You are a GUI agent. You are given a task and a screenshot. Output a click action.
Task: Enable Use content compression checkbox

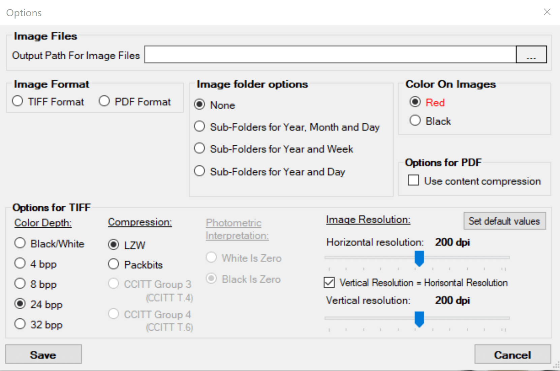413,180
